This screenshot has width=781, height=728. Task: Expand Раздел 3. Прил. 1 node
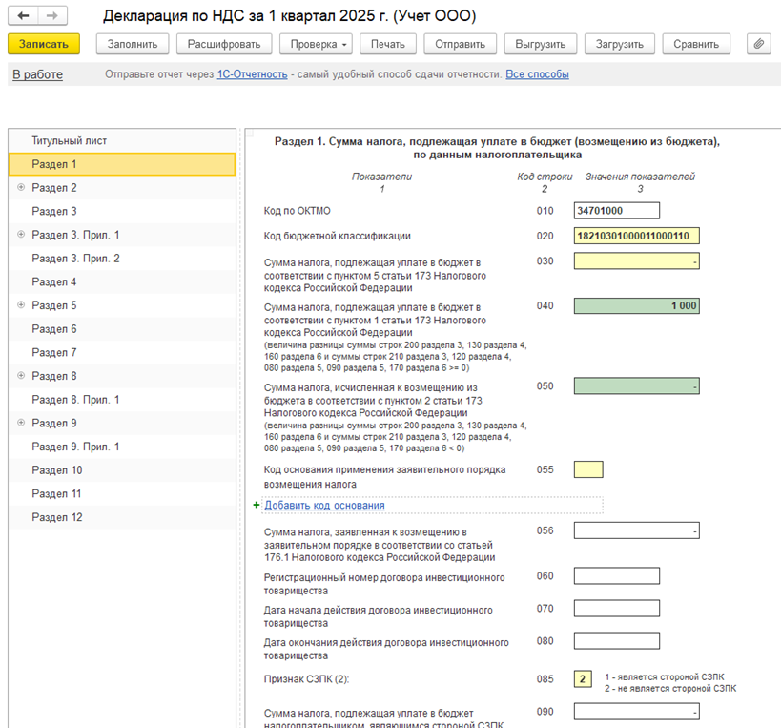[21, 235]
